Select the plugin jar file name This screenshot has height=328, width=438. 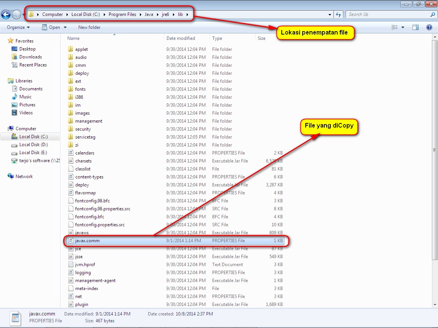pyautogui.click(x=82, y=304)
